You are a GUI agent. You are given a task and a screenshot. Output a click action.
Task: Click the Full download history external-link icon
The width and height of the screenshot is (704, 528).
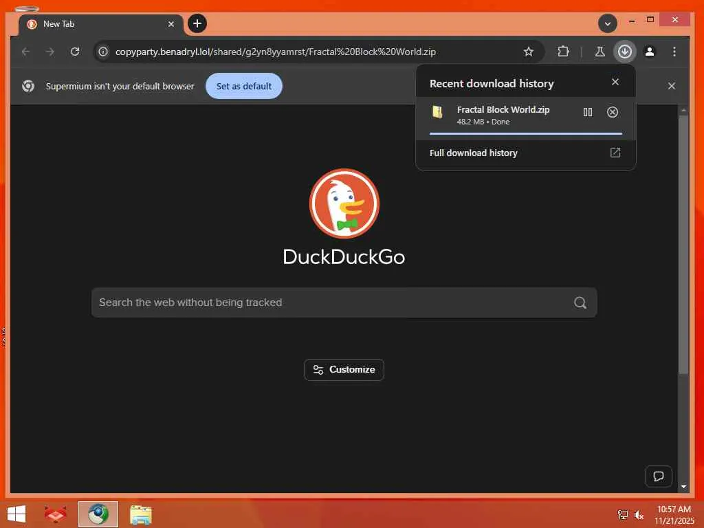(615, 153)
